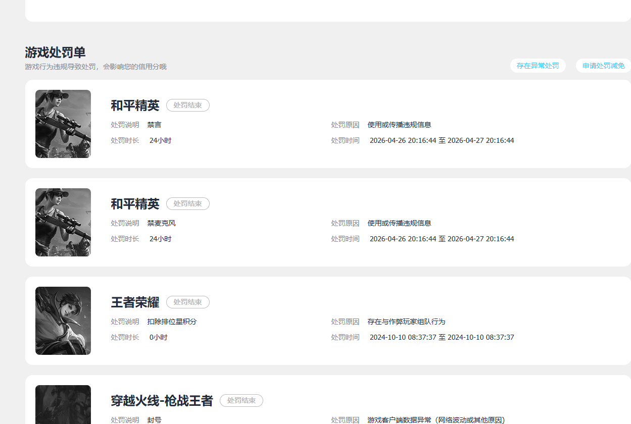Click 处罚结束 badge beside 王者荣耀

(188, 302)
